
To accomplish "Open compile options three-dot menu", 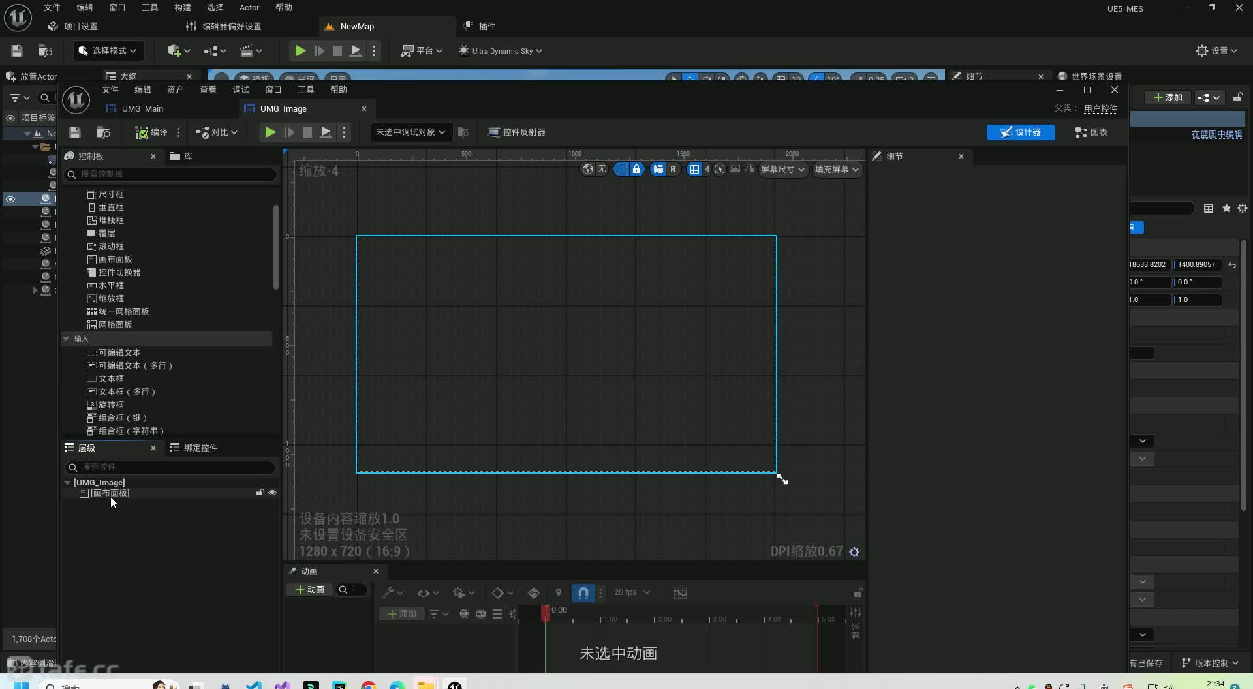I will coord(178,132).
